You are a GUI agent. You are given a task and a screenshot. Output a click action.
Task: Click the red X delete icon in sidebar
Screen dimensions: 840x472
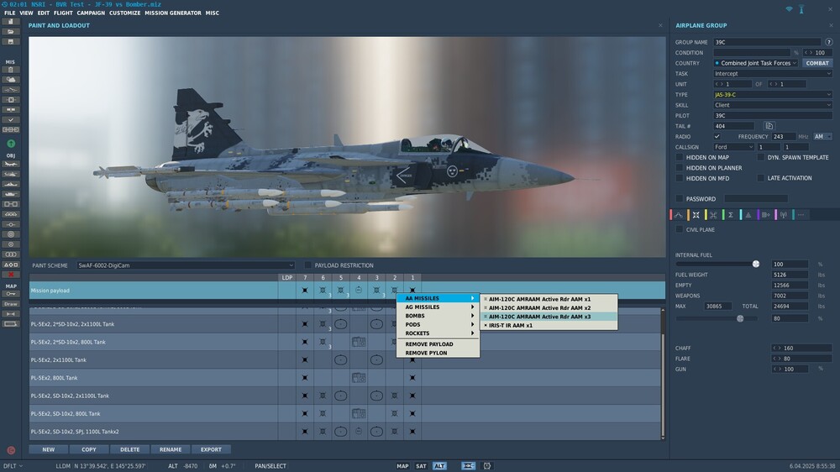(11, 275)
